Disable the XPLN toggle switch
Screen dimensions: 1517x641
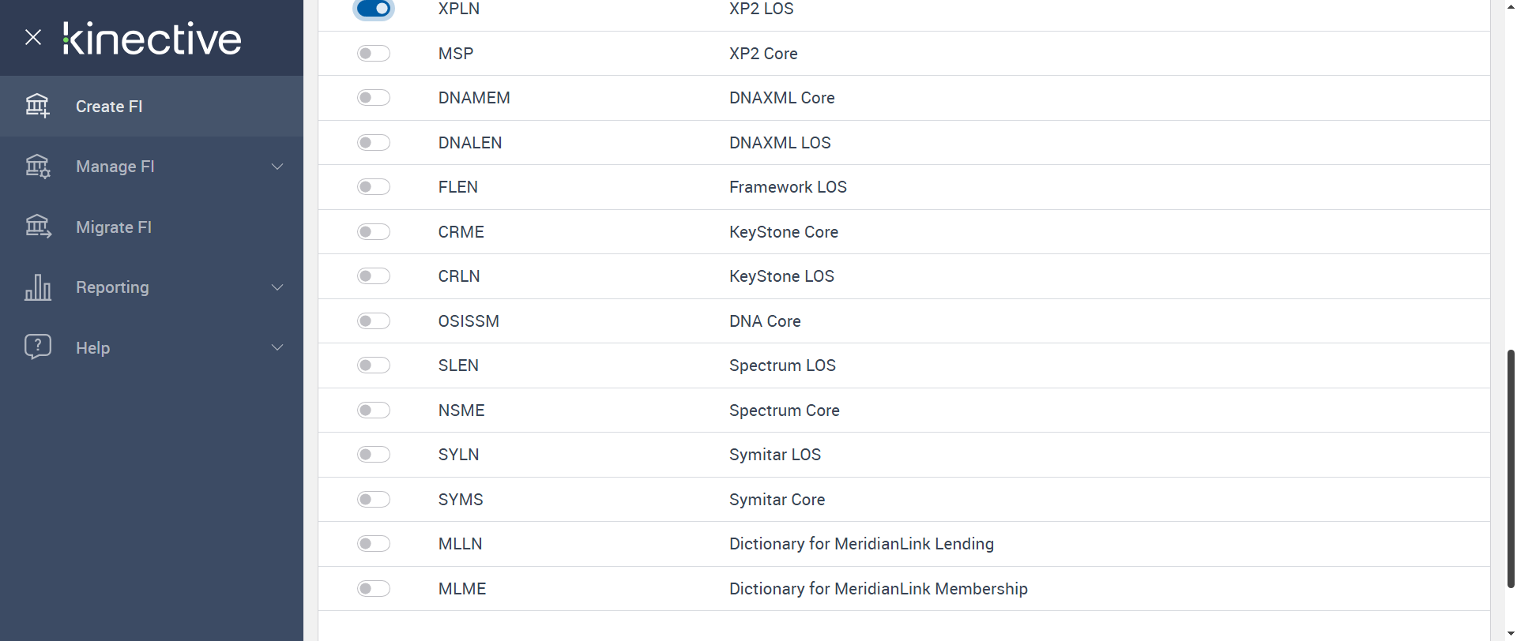tap(374, 9)
